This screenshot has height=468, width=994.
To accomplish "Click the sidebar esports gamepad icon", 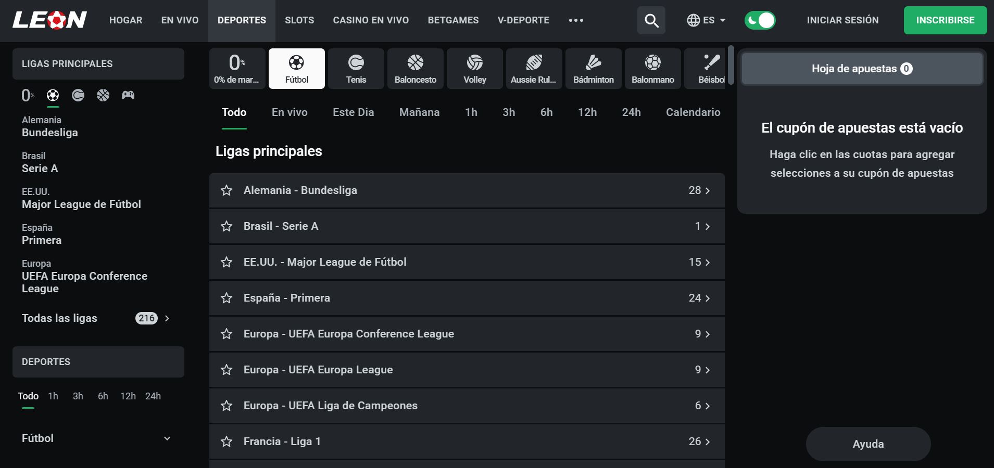I will click(x=128, y=95).
